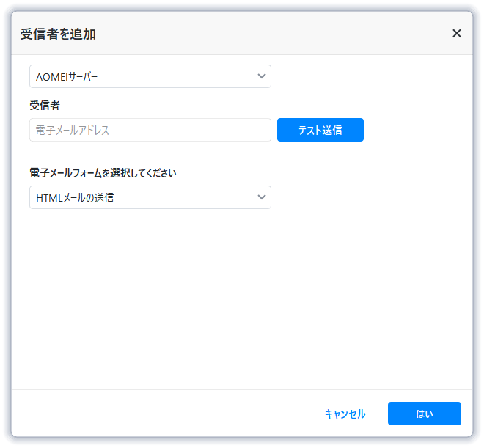Open the AOMEIサーバー server dropdown
The width and height of the screenshot is (484, 448).
[x=150, y=76]
